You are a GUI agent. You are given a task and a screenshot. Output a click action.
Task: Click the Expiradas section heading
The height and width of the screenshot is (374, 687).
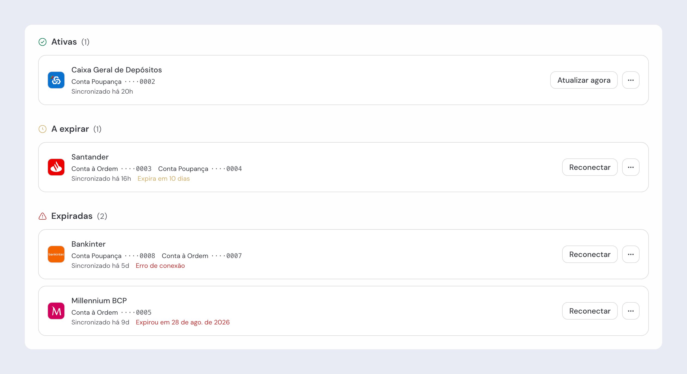click(72, 216)
